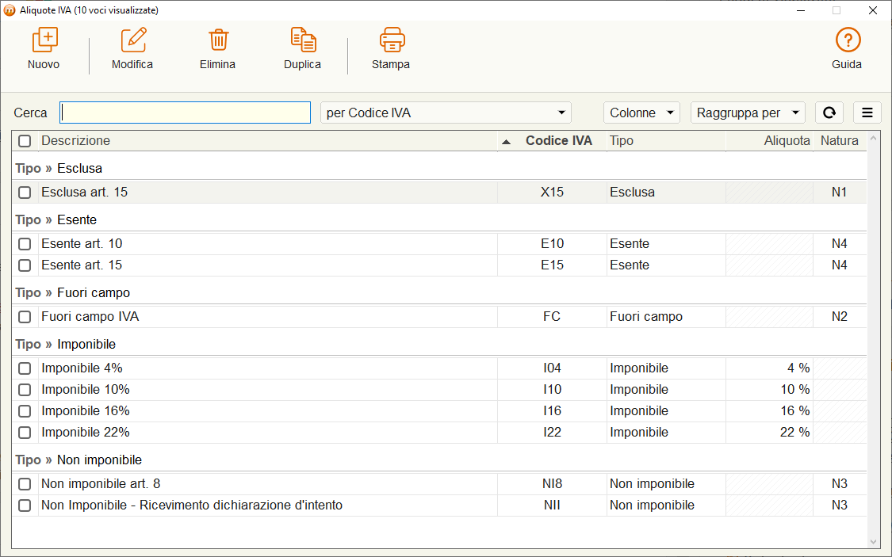
Task: Click the scrollbar up arrow
Action: 874,138
